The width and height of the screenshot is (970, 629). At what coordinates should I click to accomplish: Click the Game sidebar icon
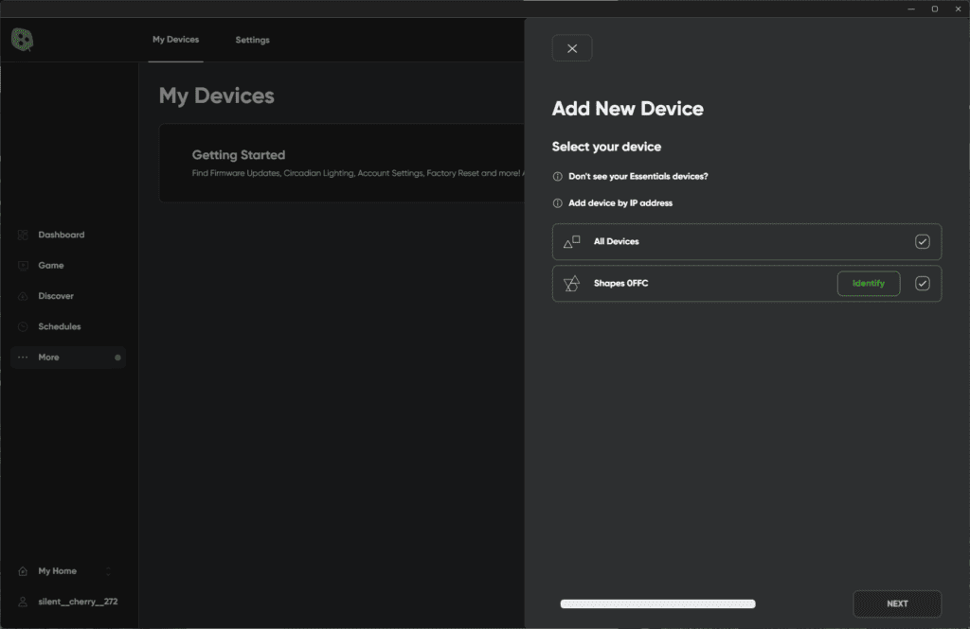[23, 266]
